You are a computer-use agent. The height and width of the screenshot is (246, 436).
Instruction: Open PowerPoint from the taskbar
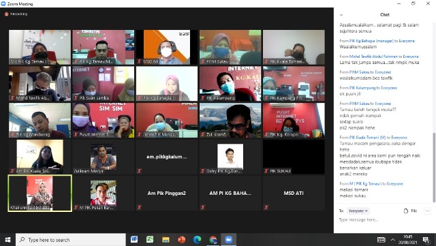pyautogui.click(x=182, y=240)
